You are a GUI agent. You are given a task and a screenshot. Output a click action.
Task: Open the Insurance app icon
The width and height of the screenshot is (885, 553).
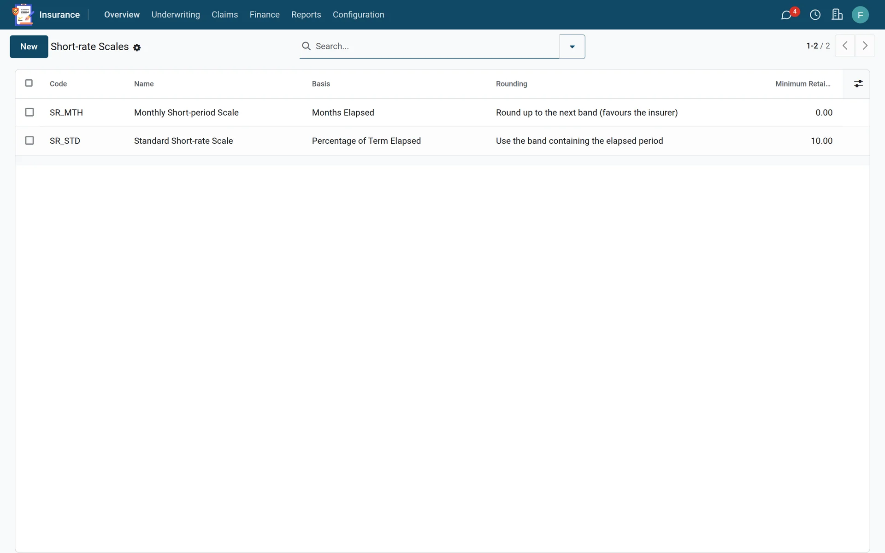23,14
